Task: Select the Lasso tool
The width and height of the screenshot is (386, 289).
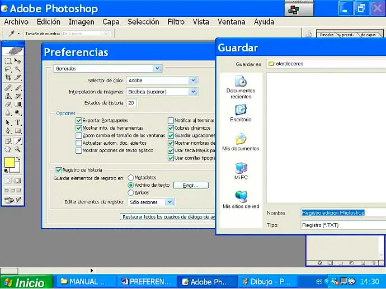Action: click(8, 69)
